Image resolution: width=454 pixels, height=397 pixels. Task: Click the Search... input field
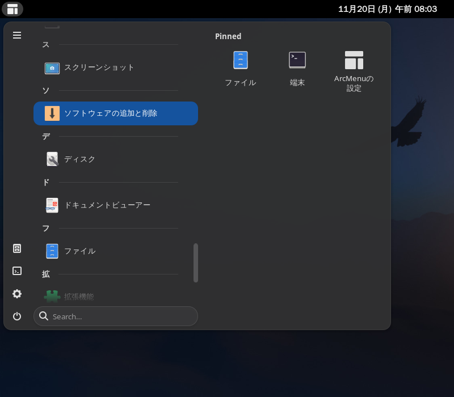pos(116,316)
